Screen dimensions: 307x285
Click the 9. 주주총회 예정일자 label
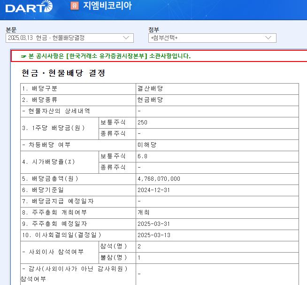pos(54,223)
